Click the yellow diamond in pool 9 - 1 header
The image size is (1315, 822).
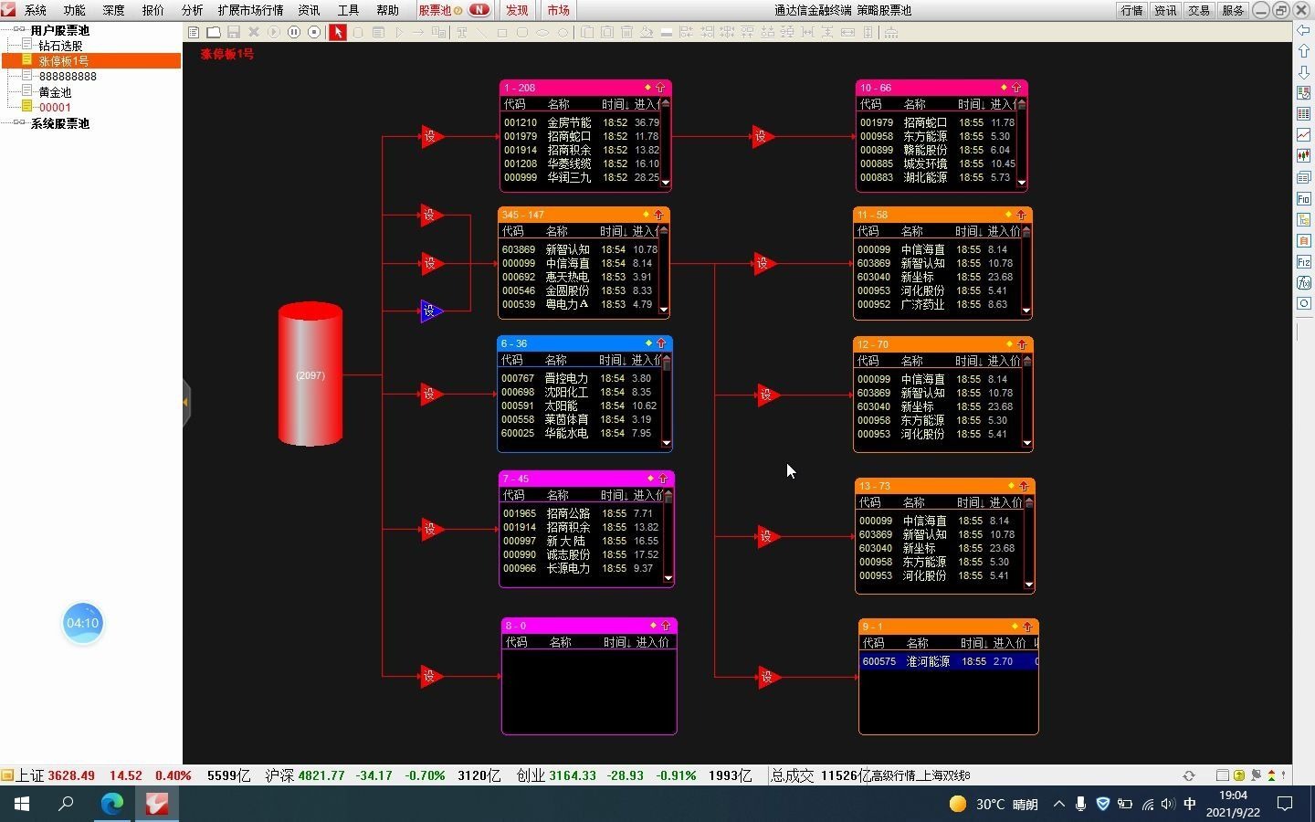[1015, 627]
